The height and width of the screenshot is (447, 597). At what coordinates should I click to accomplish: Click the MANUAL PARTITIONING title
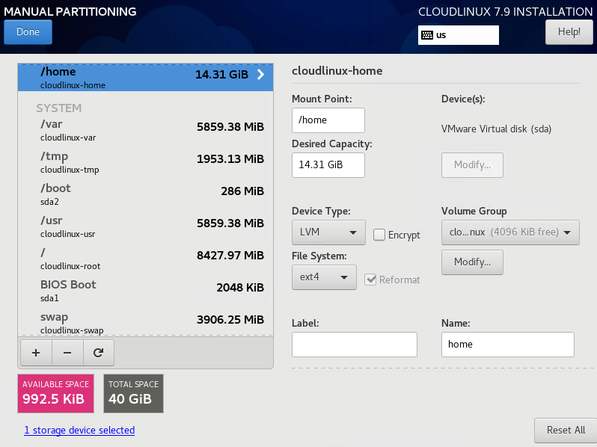click(70, 11)
